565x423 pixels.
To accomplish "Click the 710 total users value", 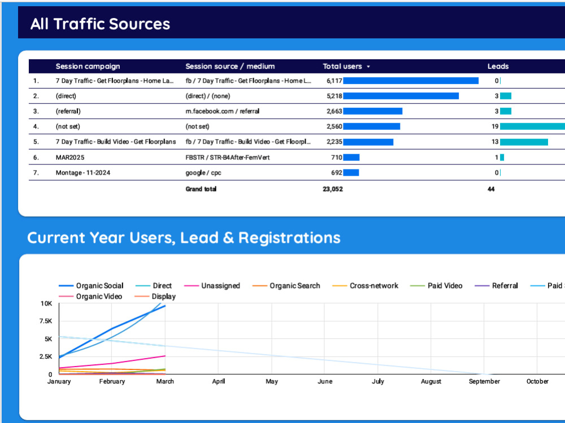I will (x=337, y=158).
